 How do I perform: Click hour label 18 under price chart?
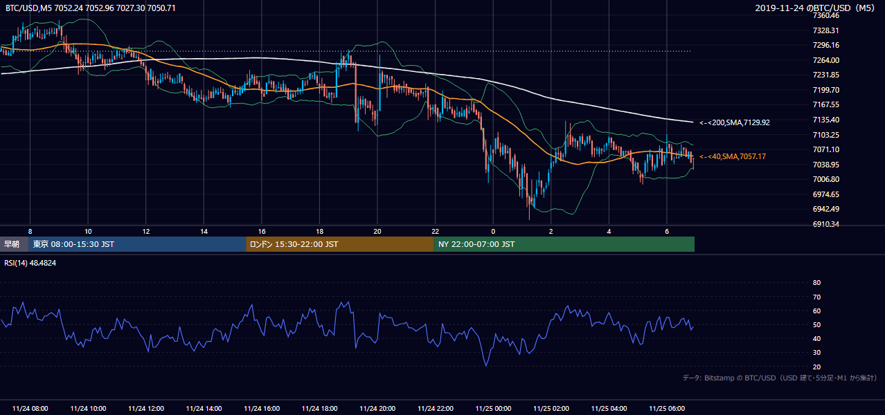click(x=319, y=231)
